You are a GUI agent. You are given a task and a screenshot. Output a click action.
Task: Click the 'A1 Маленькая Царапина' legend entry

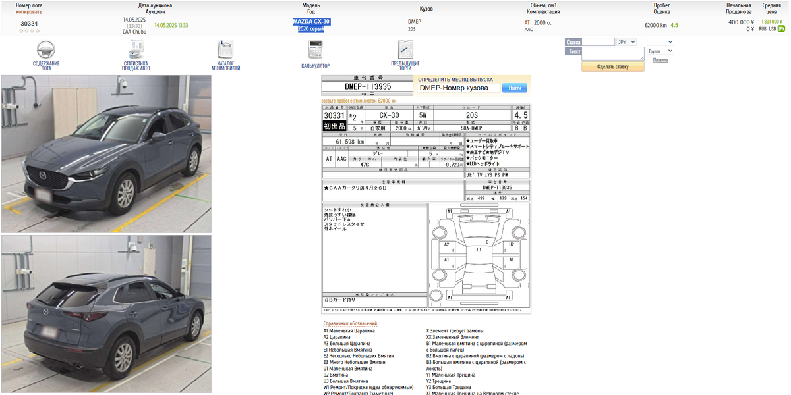tap(349, 330)
